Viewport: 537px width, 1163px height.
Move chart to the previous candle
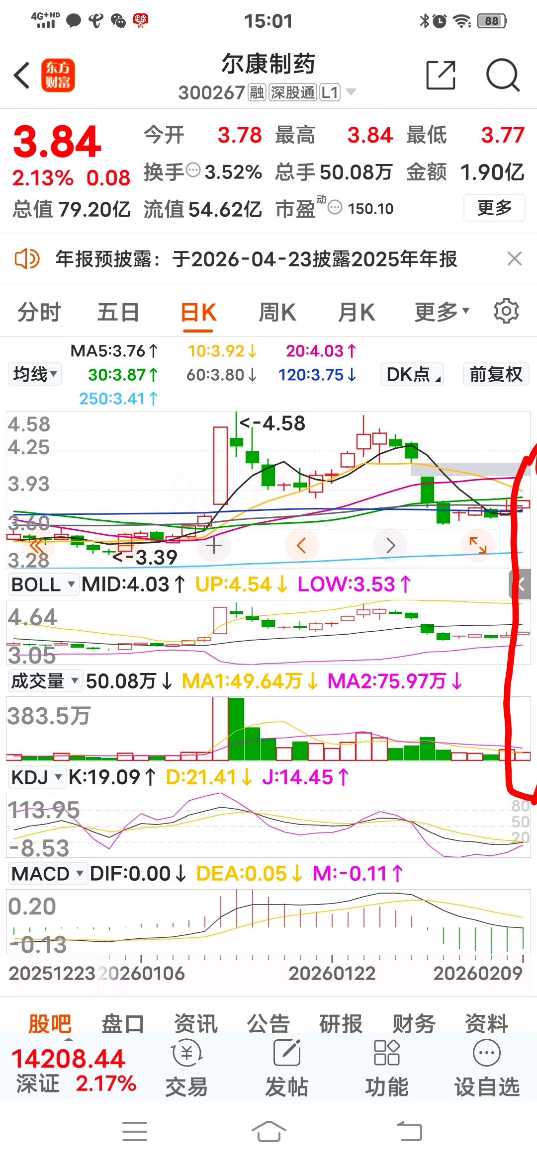[x=301, y=546]
